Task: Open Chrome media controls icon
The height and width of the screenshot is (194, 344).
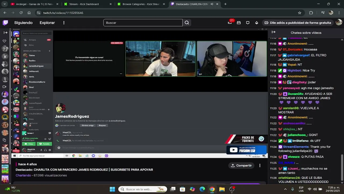Action: (x=323, y=13)
